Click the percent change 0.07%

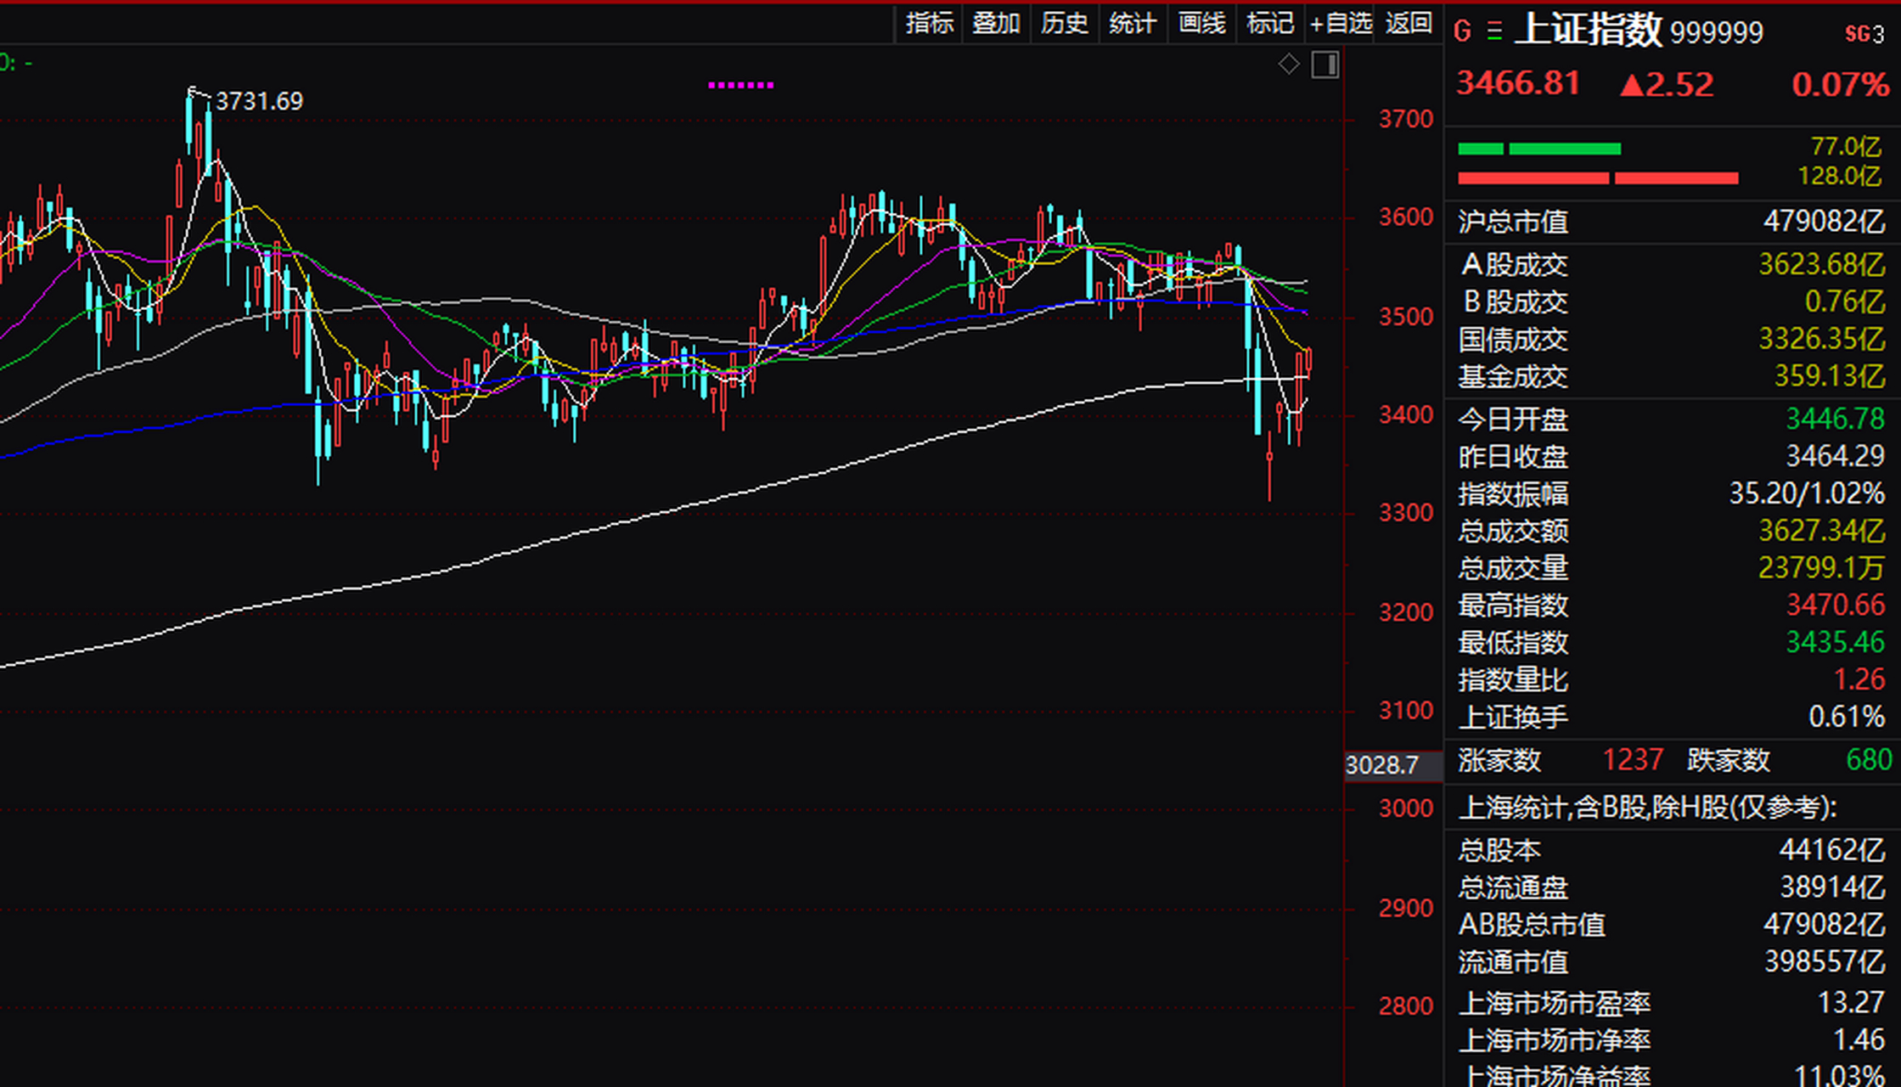tap(1840, 84)
